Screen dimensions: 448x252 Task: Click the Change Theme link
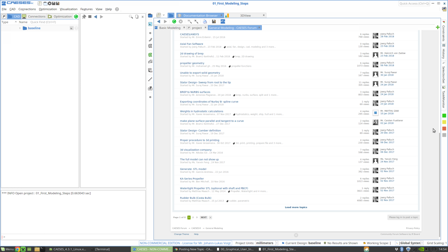[x=181, y=234]
